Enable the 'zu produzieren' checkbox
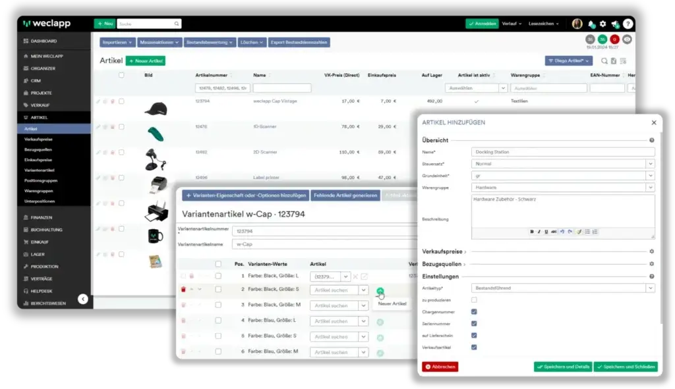 click(475, 299)
